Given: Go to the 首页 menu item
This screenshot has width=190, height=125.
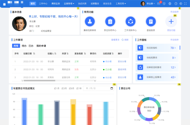Looking at the screenshot, I should 33,4.
